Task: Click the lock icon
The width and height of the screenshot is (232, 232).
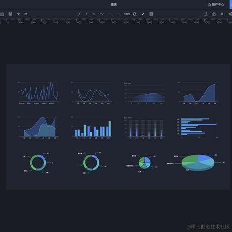Action: coord(214,14)
